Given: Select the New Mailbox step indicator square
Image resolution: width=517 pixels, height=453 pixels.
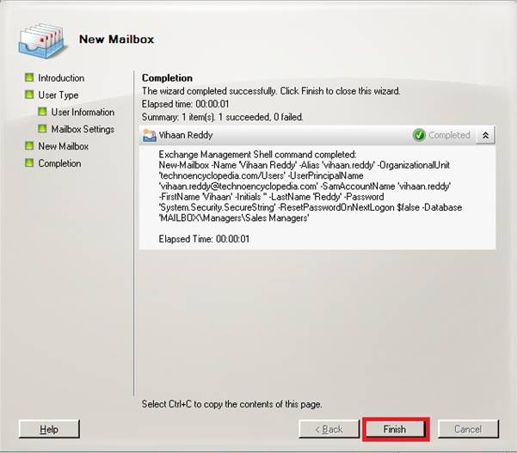Looking at the screenshot, I should click(x=29, y=145).
